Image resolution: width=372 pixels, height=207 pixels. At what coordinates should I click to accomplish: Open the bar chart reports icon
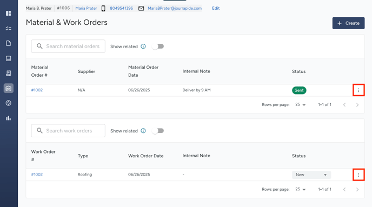pos(9,118)
